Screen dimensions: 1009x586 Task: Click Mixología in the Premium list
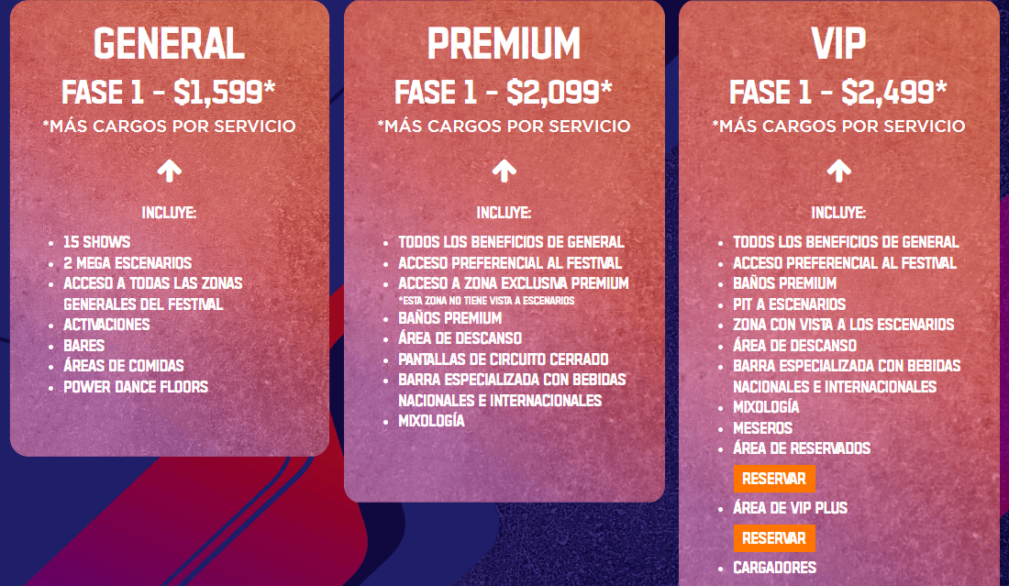pos(431,421)
